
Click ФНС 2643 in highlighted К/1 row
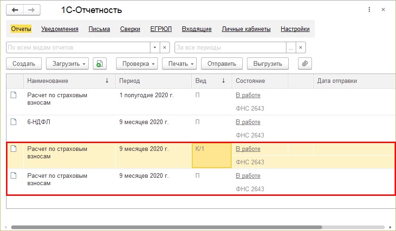(x=250, y=162)
